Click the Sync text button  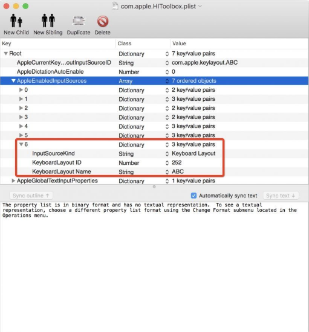(281, 196)
